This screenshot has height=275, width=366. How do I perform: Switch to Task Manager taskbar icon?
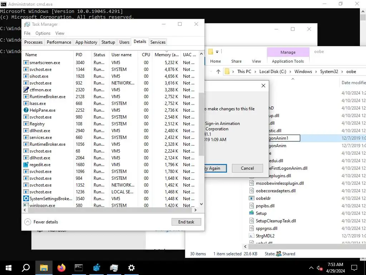click(x=114, y=268)
